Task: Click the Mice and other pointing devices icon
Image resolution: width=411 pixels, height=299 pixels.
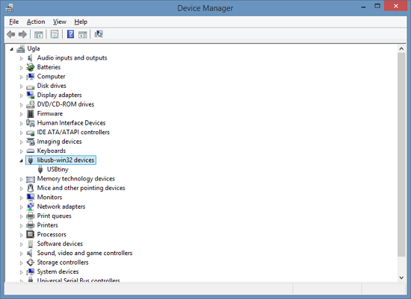Action: click(31, 188)
